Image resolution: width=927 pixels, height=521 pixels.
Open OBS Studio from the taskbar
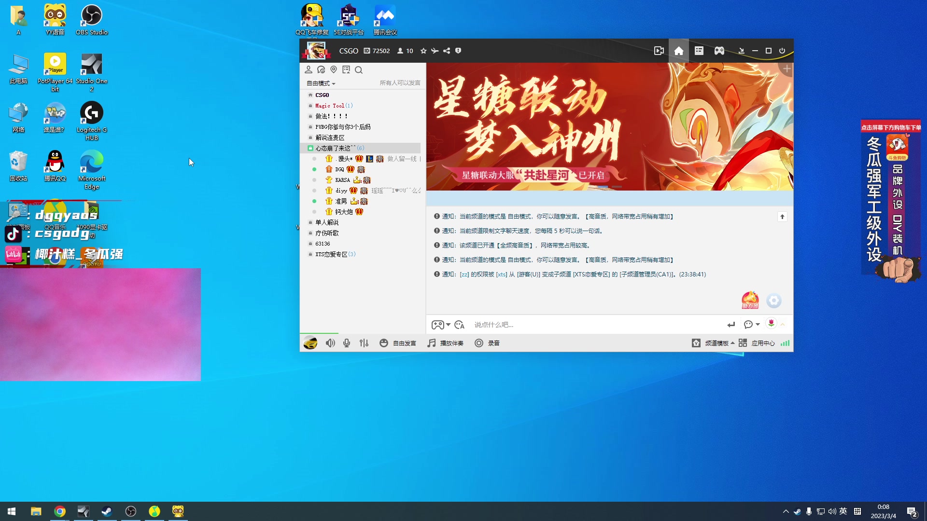tap(131, 511)
